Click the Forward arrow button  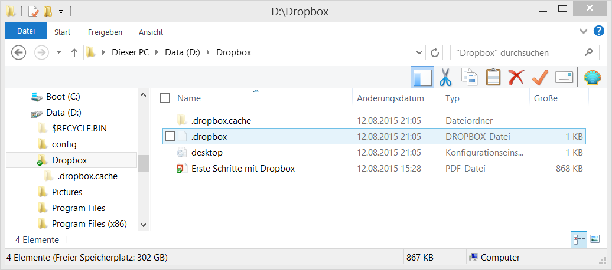[41, 52]
